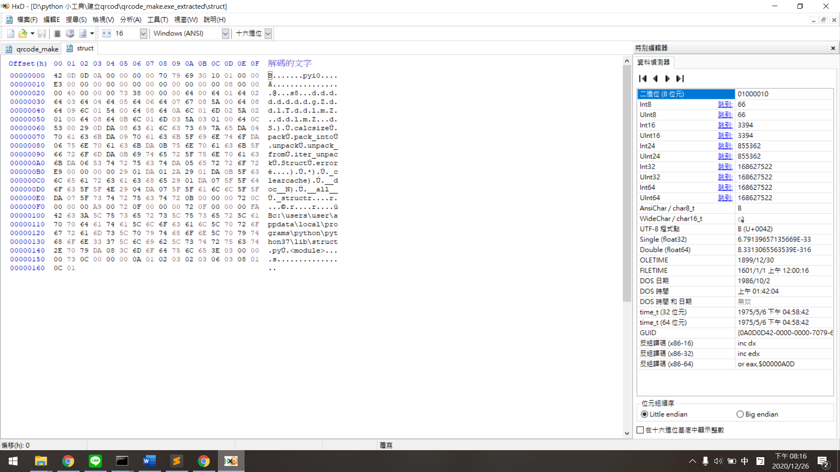Go to next byte in data inspector
840x472 pixels.
pyautogui.click(x=667, y=79)
